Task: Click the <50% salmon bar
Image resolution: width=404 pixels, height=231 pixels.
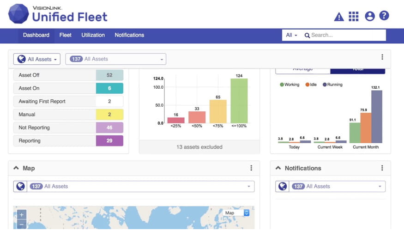Action: (x=197, y=117)
